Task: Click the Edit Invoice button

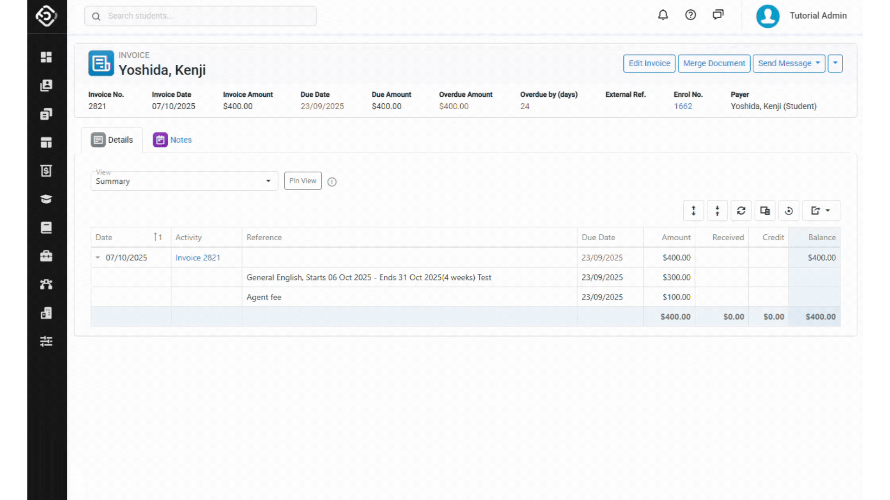Action: [x=649, y=63]
